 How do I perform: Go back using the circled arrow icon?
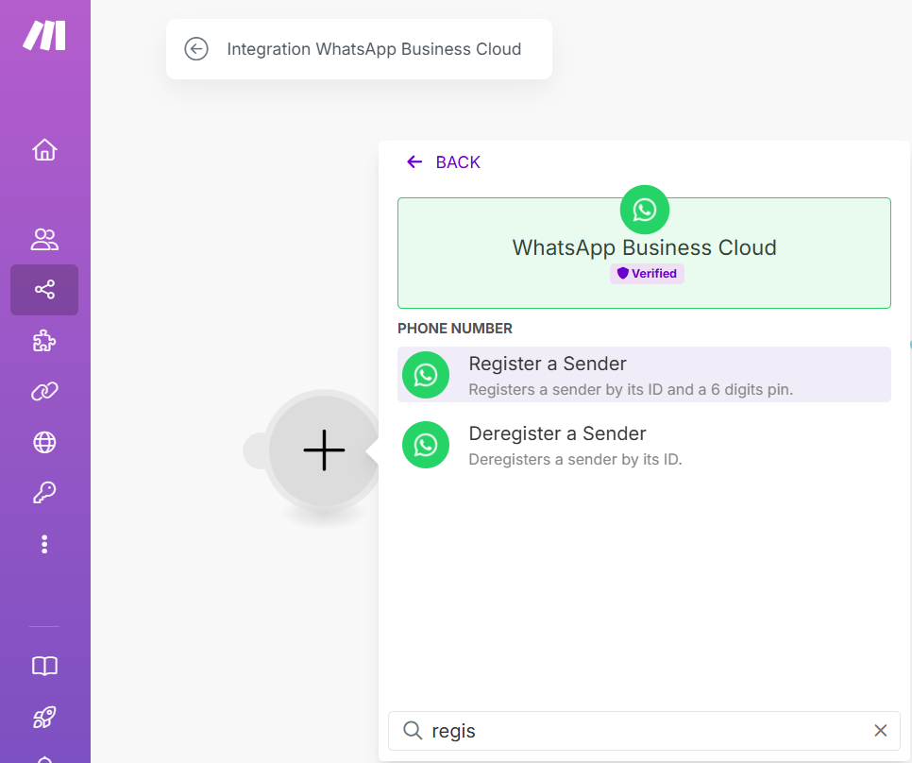tap(196, 49)
